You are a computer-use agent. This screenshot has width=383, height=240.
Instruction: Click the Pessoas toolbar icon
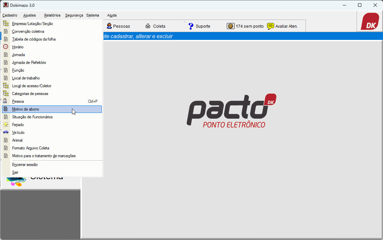pos(109,26)
